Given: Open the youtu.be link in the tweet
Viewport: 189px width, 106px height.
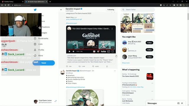Looking at the screenshot, I should click(74, 19).
